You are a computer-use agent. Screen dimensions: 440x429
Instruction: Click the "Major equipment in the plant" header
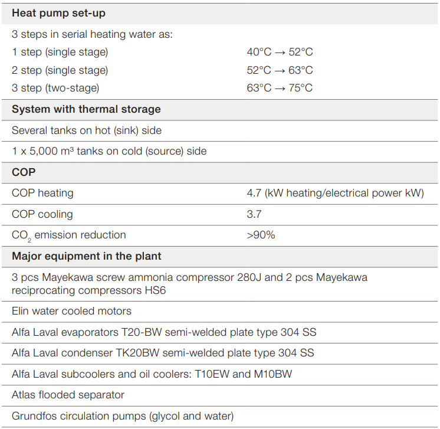point(87,256)
